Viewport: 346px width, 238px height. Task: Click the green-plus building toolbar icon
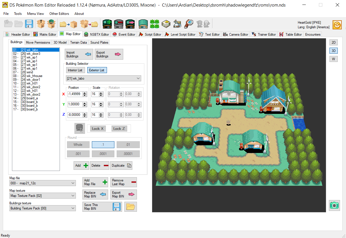tap(107, 24)
